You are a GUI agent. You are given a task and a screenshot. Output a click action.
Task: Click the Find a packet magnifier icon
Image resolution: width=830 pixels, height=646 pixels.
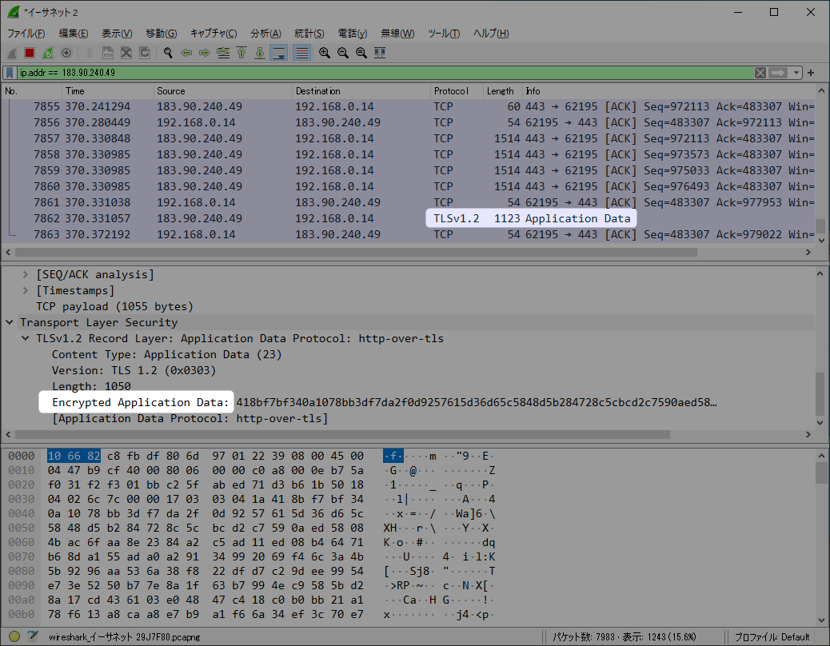(x=168, y=53)
